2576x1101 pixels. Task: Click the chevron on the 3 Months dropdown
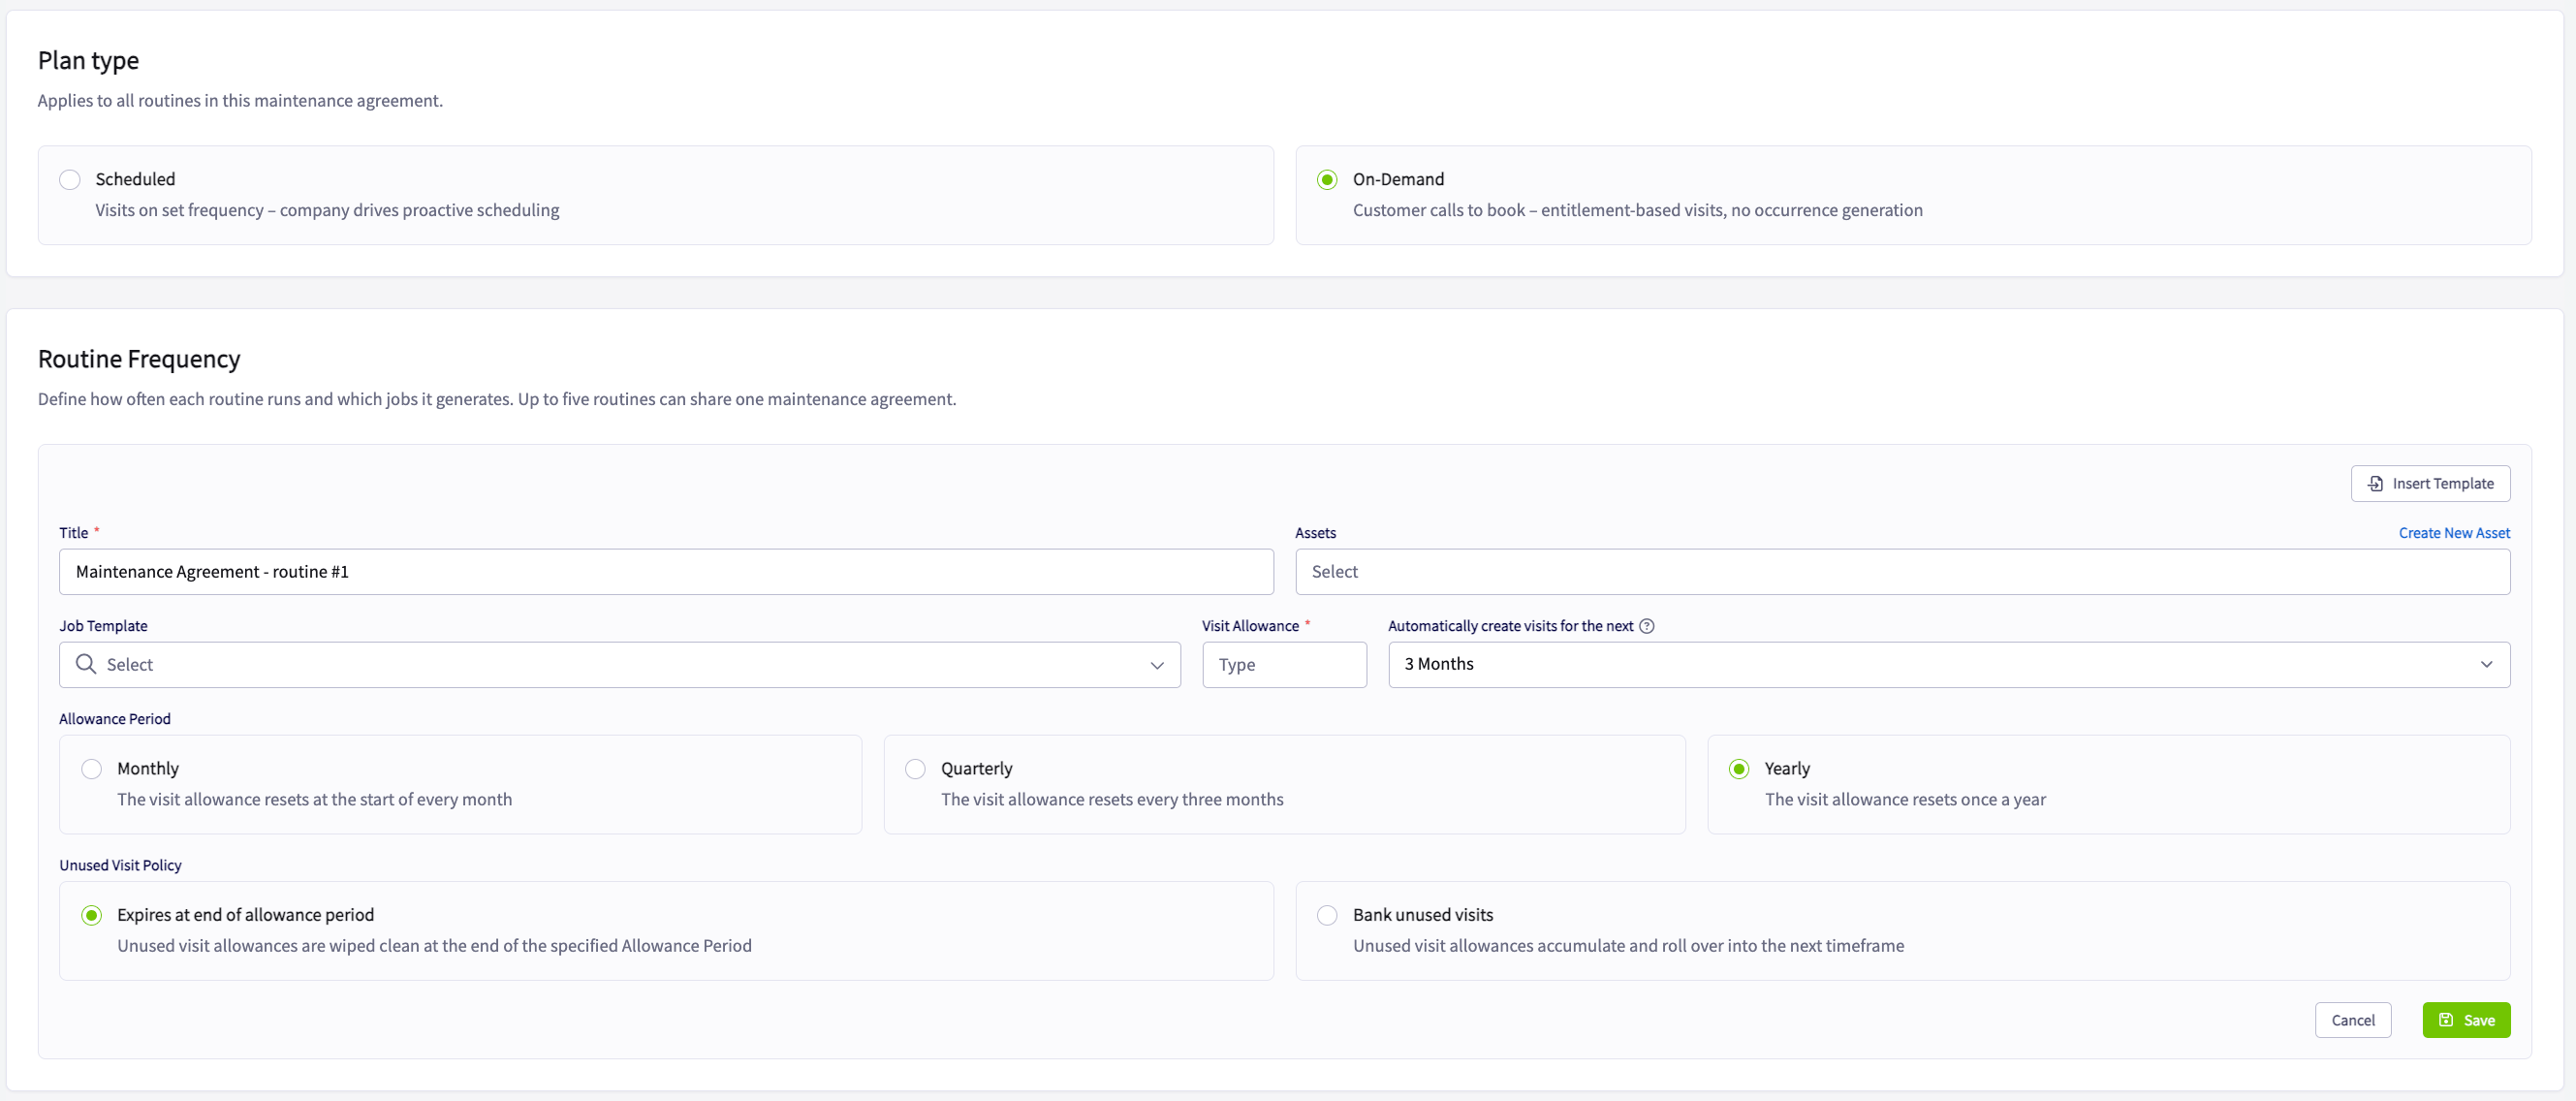2486,665
